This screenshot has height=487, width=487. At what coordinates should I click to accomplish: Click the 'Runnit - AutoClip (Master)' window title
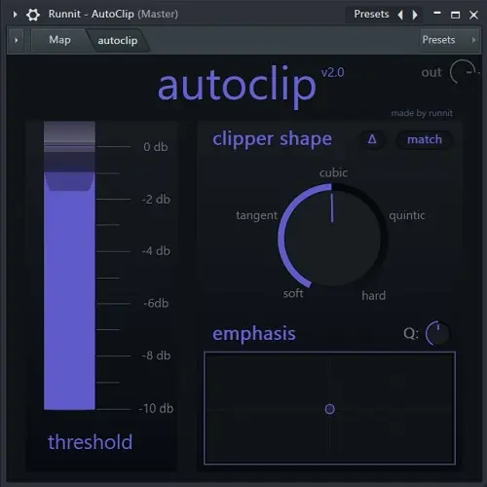coord(113,15)
